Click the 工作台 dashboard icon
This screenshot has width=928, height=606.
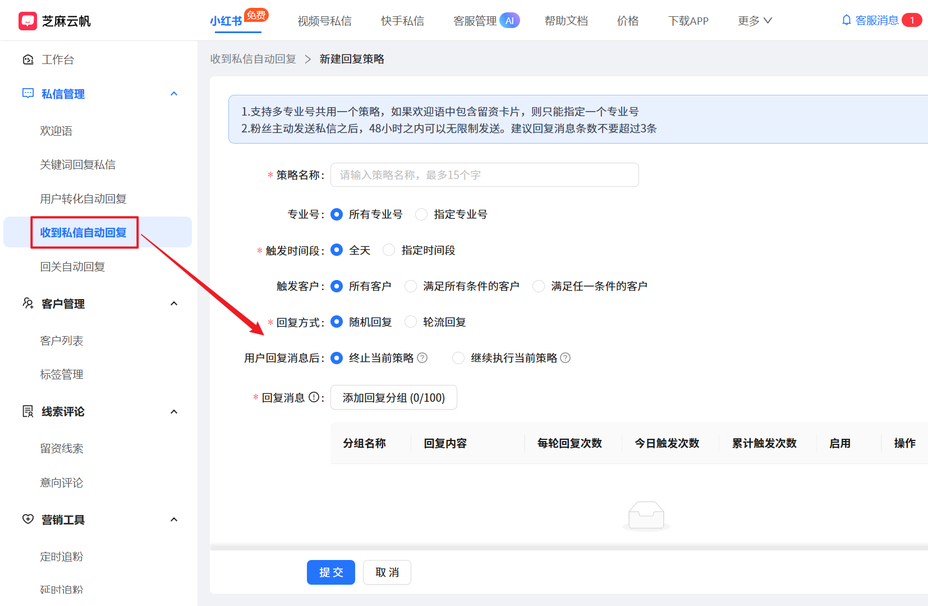click(28, 59)
